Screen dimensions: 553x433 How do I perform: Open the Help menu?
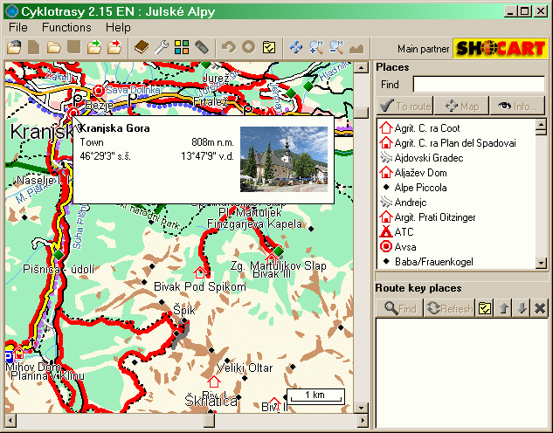tap(118, 27)
